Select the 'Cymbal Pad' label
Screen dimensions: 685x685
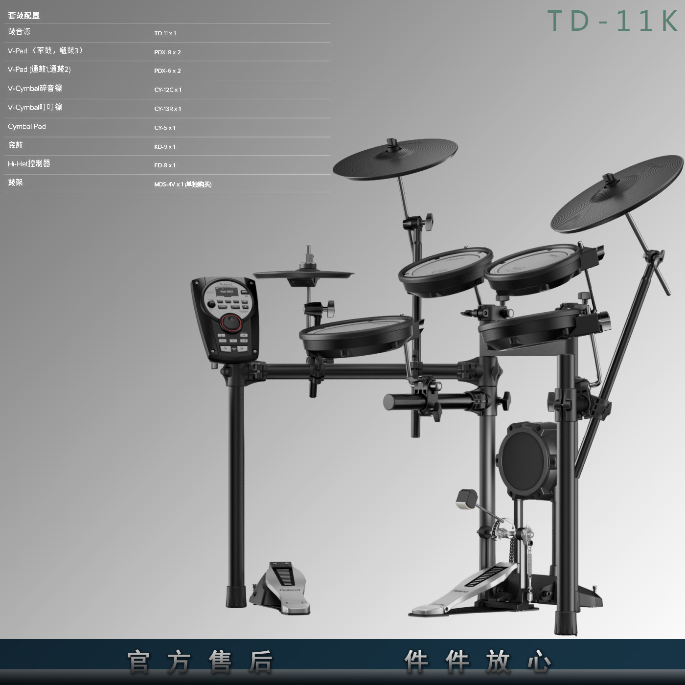coord(27,126)
